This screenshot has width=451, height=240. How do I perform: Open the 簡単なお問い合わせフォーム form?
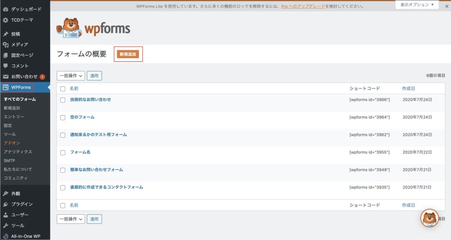[97, 170]
